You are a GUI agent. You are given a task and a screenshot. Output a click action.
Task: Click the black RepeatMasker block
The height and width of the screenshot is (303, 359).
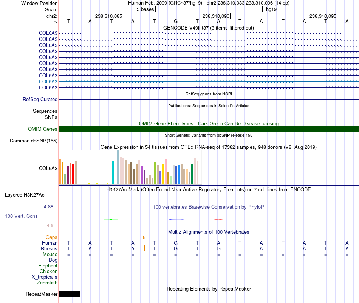[x=70, y=294]
